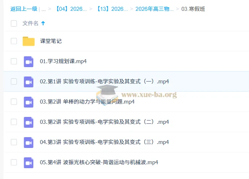The image size is (249, 179).
Task: Click the yellow 课堂笔记 folder icon
Action: (x=28, y=41)
